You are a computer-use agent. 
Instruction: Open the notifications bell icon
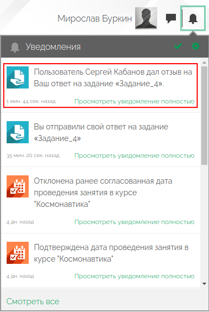[x=193, y=18]
